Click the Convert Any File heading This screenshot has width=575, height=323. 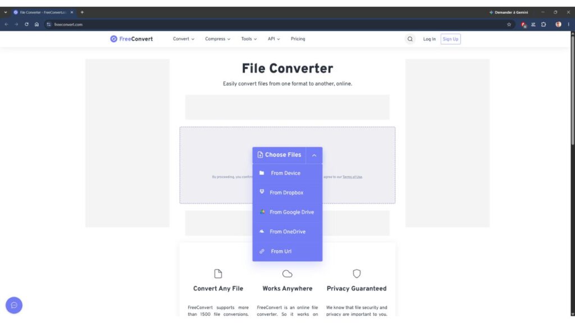point(218,289)
